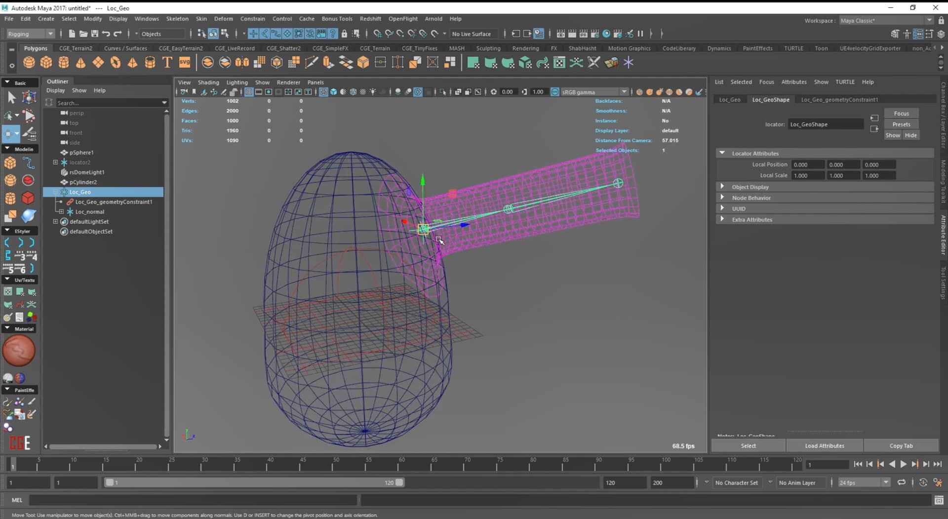Select the Polygon Cube icon on the shelf

(46, 62)
